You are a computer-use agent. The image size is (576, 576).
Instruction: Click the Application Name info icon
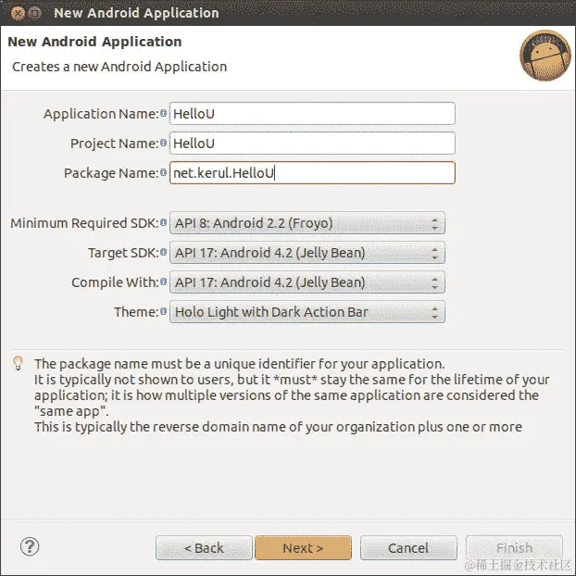pos(164,114)
